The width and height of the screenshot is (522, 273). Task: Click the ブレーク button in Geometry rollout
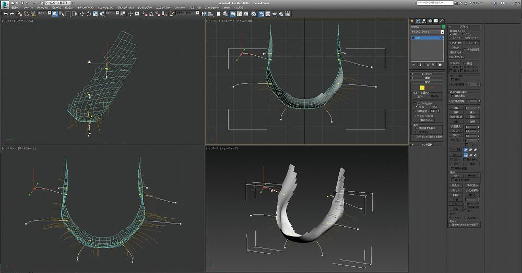472,43
